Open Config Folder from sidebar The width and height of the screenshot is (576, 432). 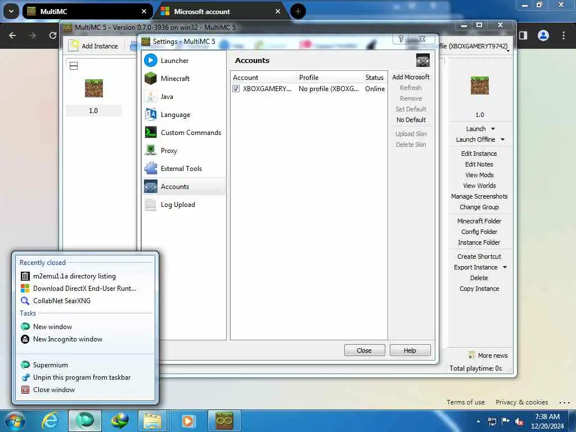[x=479, y=231]
